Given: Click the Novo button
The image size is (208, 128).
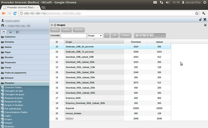Looking at the screenshot, I should (55, 30).
